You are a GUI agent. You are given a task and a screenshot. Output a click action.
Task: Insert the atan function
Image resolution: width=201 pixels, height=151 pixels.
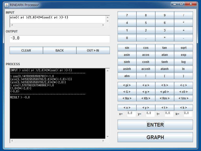[165, 55]
